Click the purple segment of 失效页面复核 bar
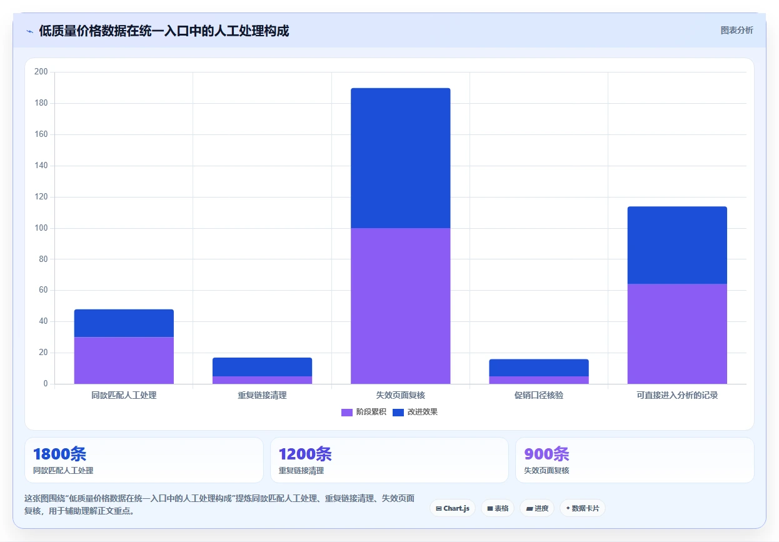The height and width of the screenshot is (542, 779). tap(400, 306)
